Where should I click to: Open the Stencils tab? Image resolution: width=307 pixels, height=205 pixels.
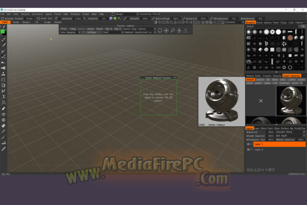(x=277, y=76)
